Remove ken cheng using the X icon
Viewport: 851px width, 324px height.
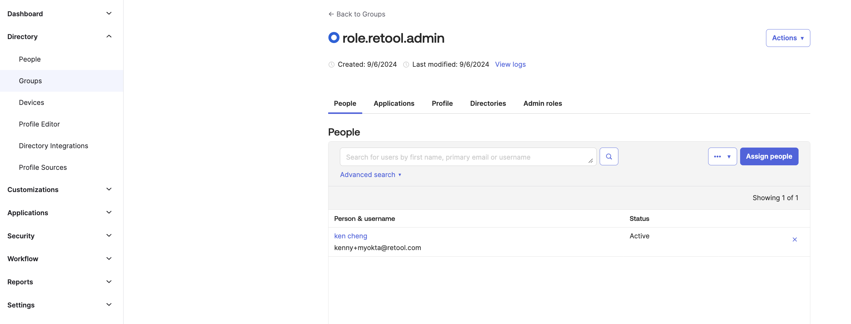[x=795, y=240]
